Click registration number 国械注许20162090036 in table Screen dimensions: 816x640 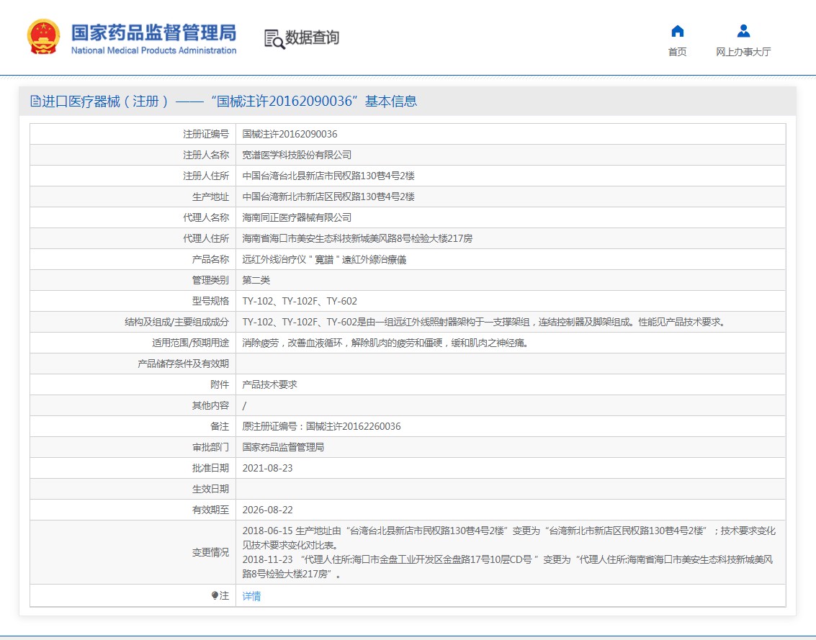pyautogui.click(x=290, y=134)
